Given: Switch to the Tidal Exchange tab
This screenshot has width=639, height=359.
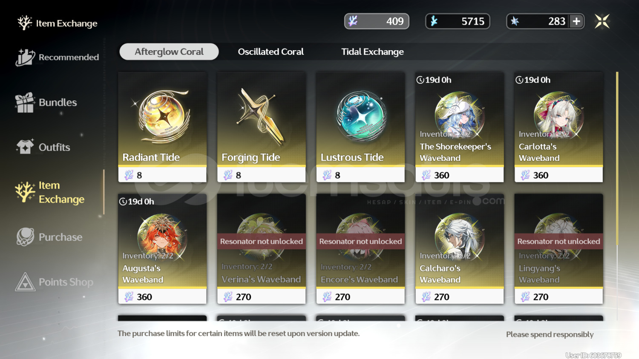Looking at the screenshot, I should (372, 52).
